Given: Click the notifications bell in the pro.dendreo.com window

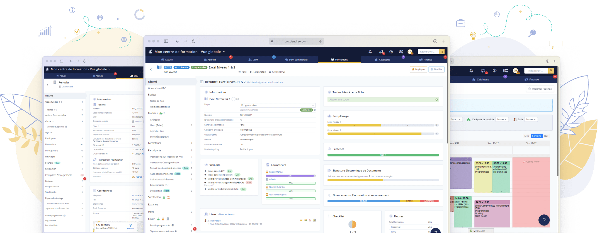Looking at the screenshot, I should pos(370,52).
